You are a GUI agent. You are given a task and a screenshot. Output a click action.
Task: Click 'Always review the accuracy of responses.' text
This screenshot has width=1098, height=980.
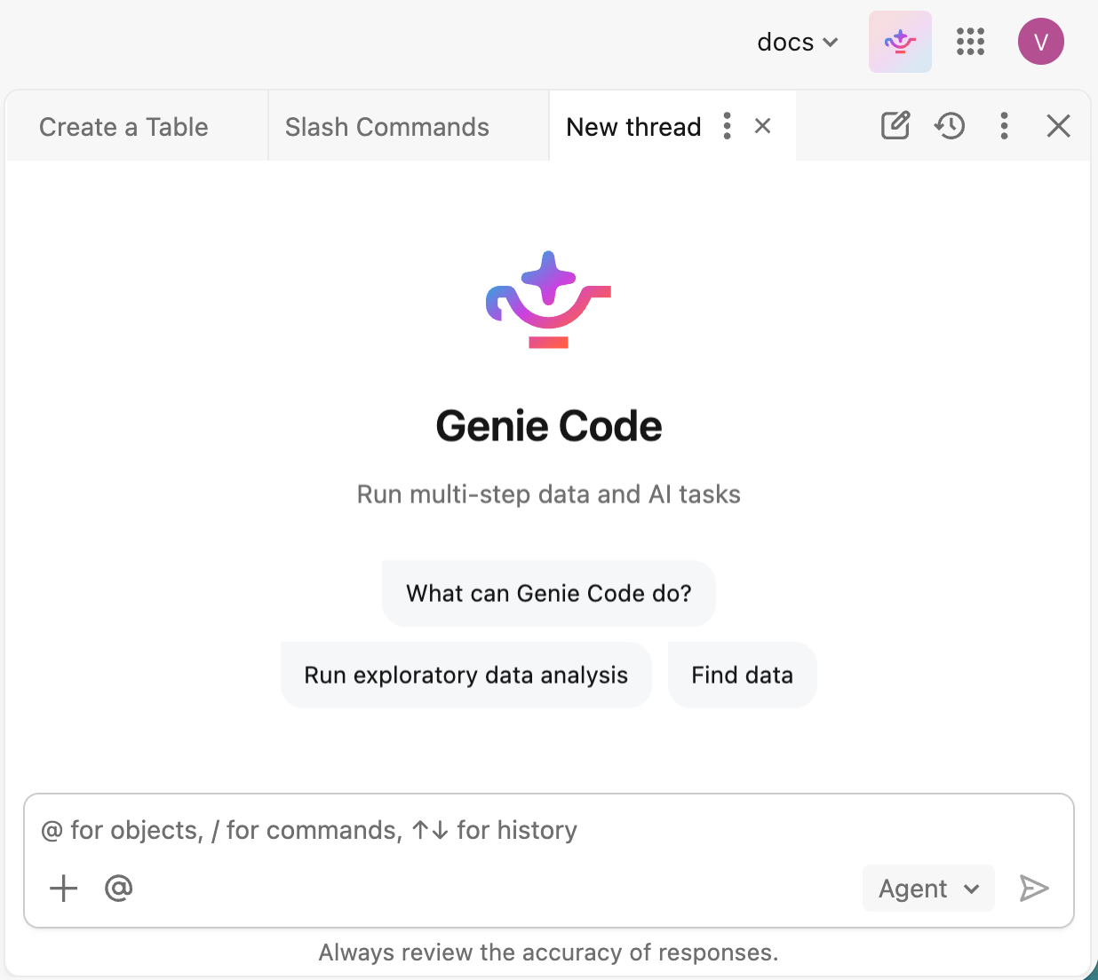pyautogui.click(x=549, y=952)
